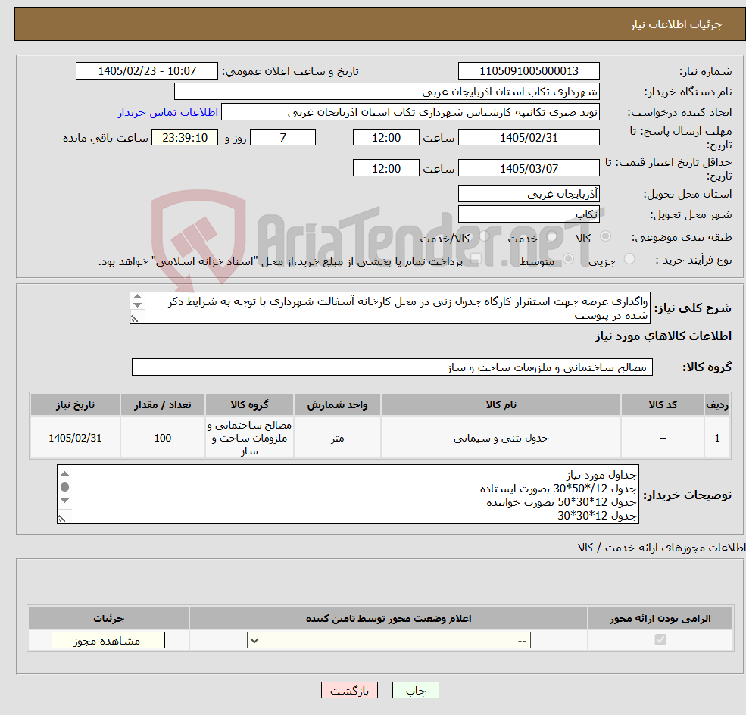The width and height of the screenshot is (746, 715).
Task: Click resize grip of buyer notes textarea
Action: point(62,519)
